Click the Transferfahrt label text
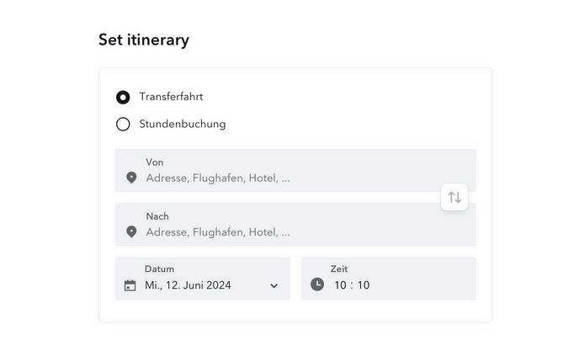Screen dimensions: 574x351 [171, 97]
